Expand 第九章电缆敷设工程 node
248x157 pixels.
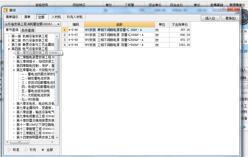point(14,116)
